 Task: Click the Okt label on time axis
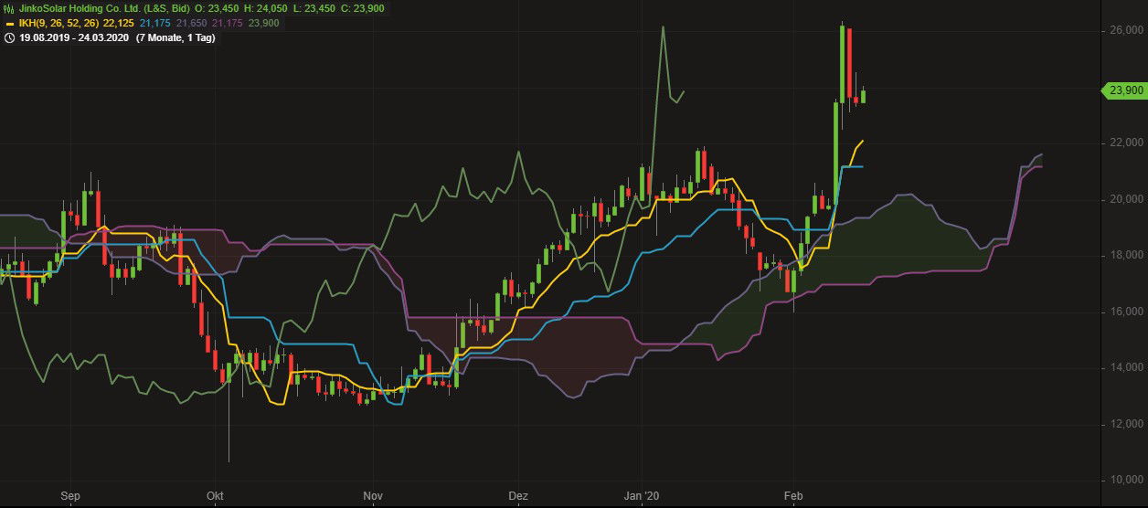(x=216, y=495)
